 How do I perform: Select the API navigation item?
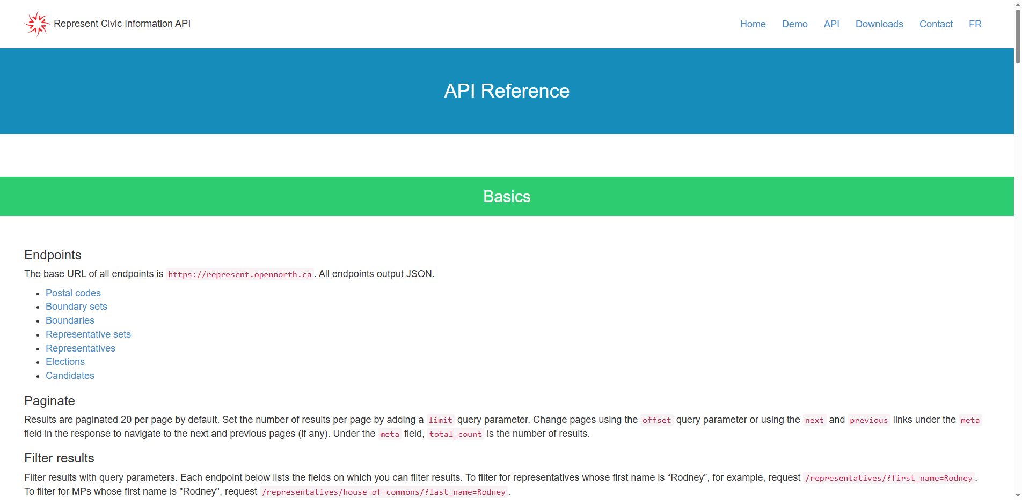(831, 24)
